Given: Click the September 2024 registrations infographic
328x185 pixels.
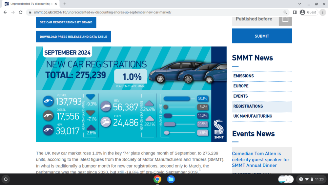Looking at the screenshot, I should coord(131,94).
